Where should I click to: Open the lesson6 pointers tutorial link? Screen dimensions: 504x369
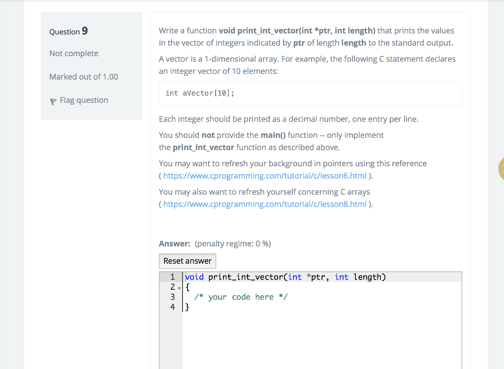point(264,176)
